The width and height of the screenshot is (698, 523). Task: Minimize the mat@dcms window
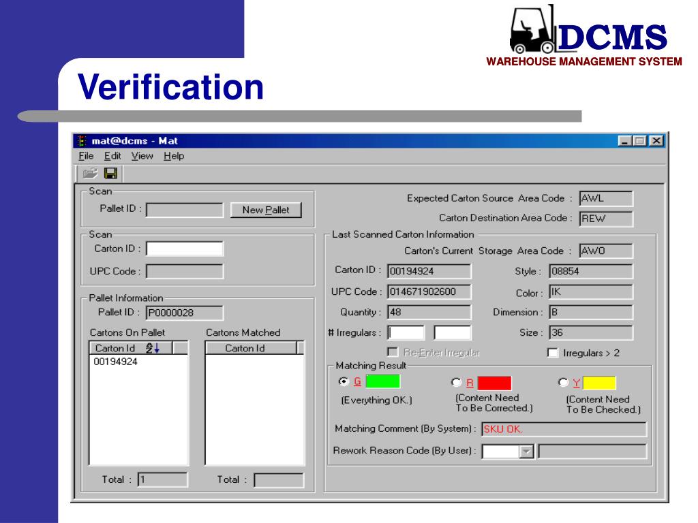pyautogui.click(x=625, y=141)
